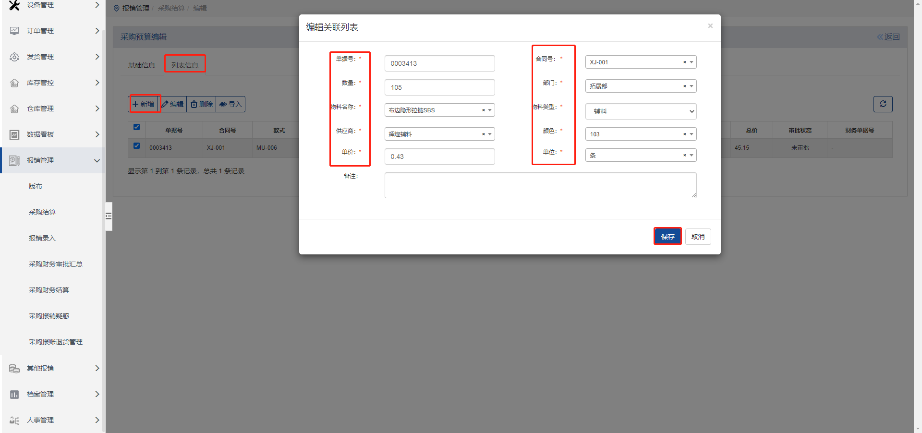Screen dimensions: 922x433
Task: Uncheck the row 0003413 checkbox
Action: (x=136, y=146)
